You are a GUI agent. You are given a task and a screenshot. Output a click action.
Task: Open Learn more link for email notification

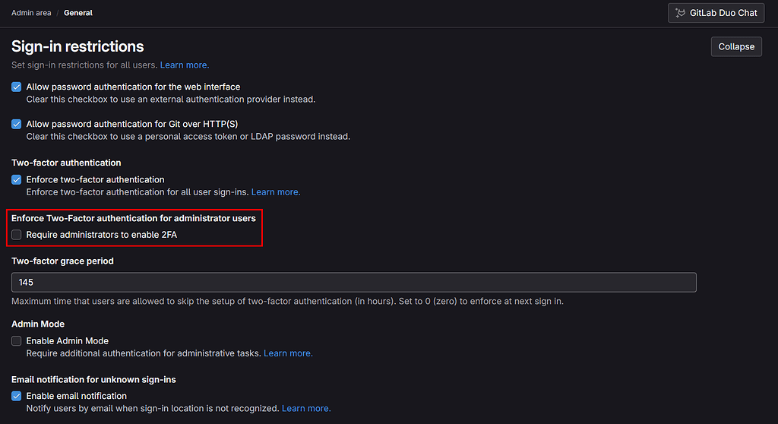pos(306,409)
